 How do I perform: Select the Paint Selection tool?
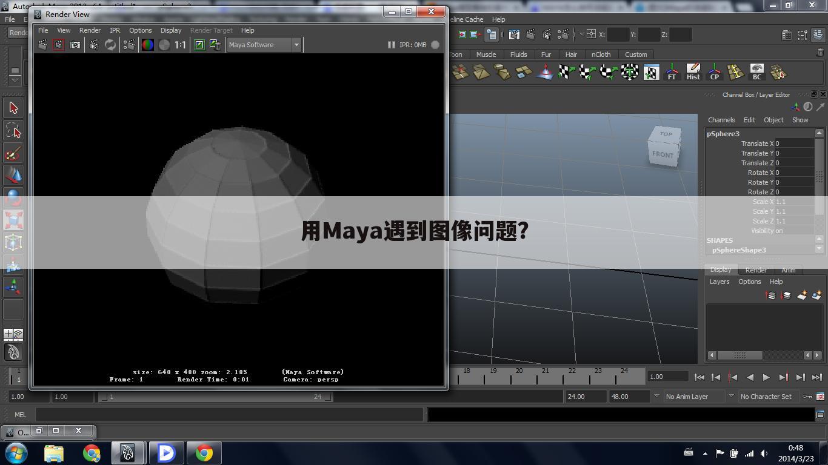(x=13, y=153)
